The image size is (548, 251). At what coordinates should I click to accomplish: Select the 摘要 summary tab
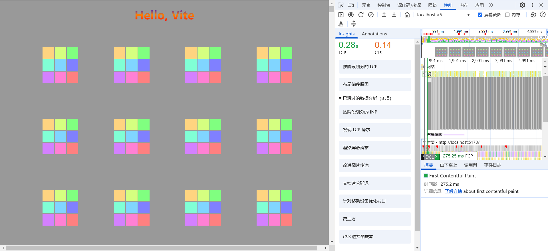(x=428, y=165)
